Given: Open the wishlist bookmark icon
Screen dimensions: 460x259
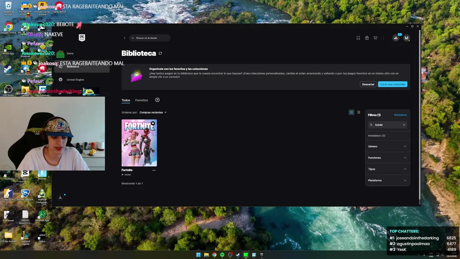Looking at the screenshot, I should point(358,38).
